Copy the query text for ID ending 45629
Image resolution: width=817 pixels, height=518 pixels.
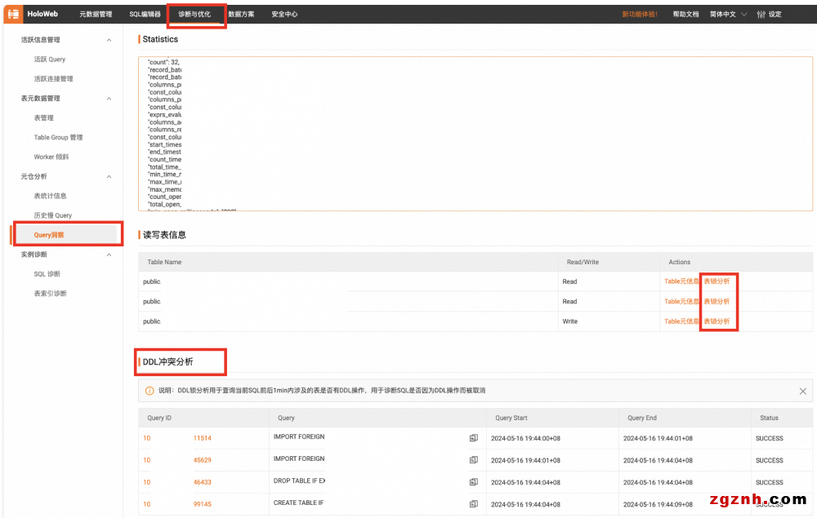(473, 460)
